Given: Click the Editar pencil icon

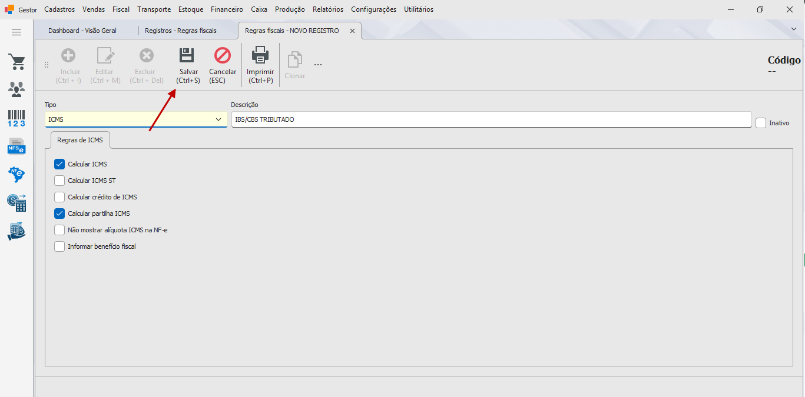Looking at the screenshot, I should (x=105, y=55).
